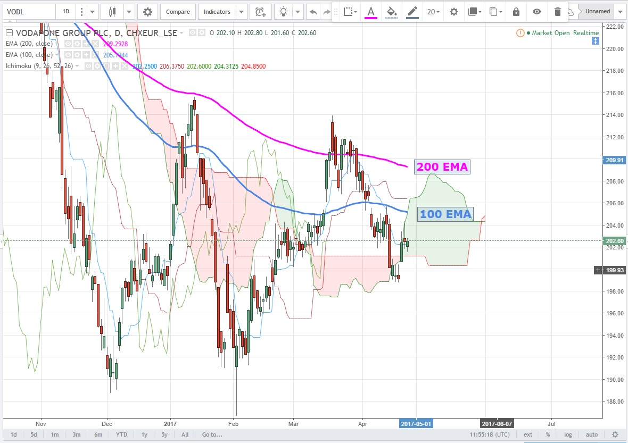Viewport: 628px width, 443px height.
Task: Redo the last undone action
Action: pyautogui.click(x=326, y=12)
